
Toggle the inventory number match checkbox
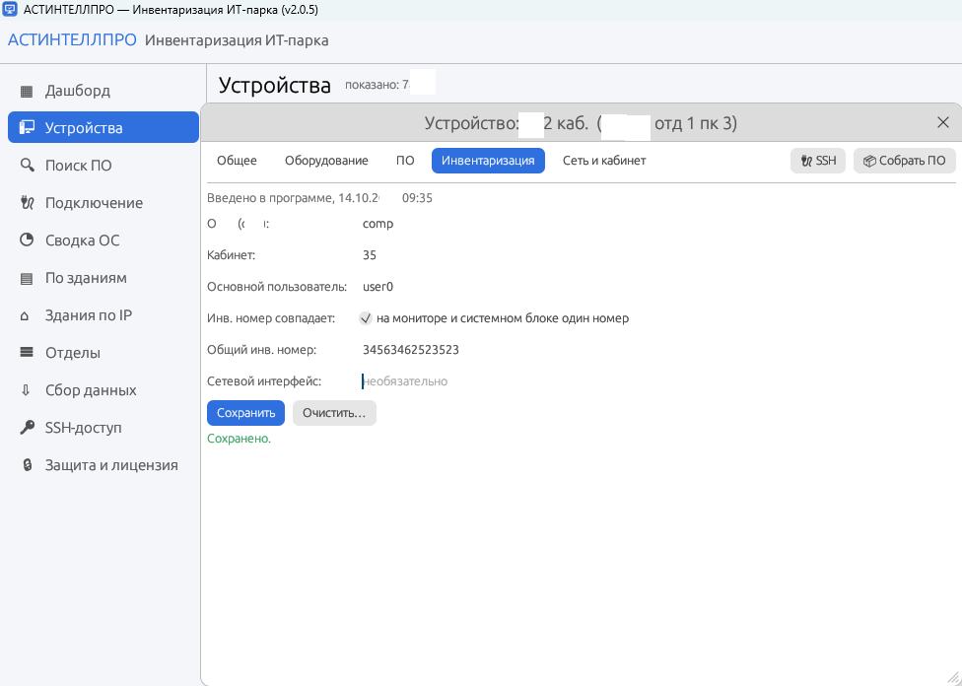366,318
